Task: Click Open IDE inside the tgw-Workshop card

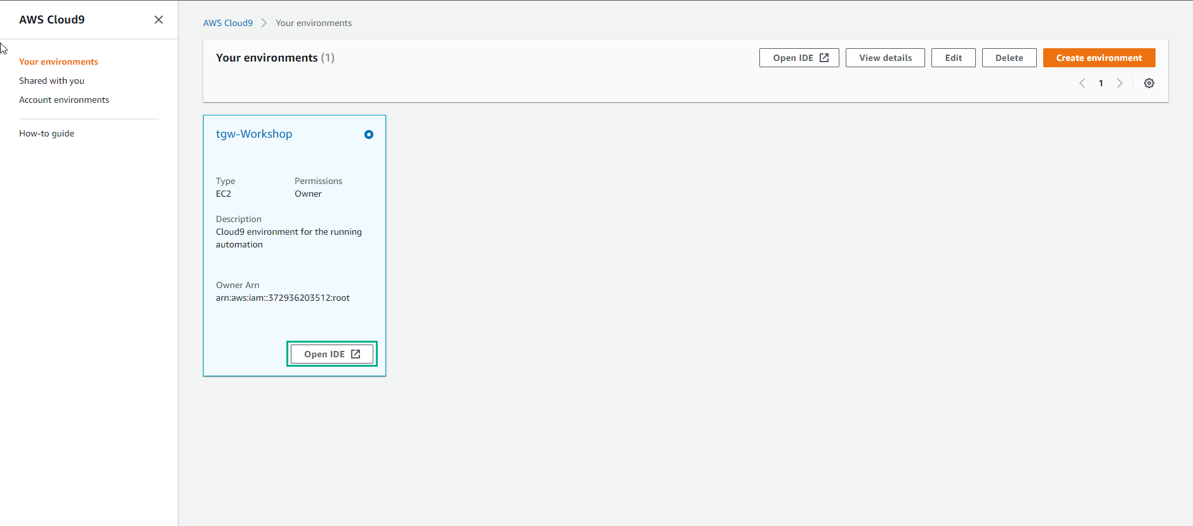Action: (332, 354)
